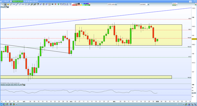Select the rectangle drawing tool
Screen dimensions: 197x106
[64, 4]
